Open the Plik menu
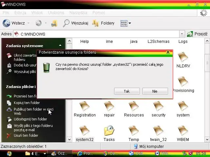The height and width of the screenshot is (157, 210). point(6,13)
